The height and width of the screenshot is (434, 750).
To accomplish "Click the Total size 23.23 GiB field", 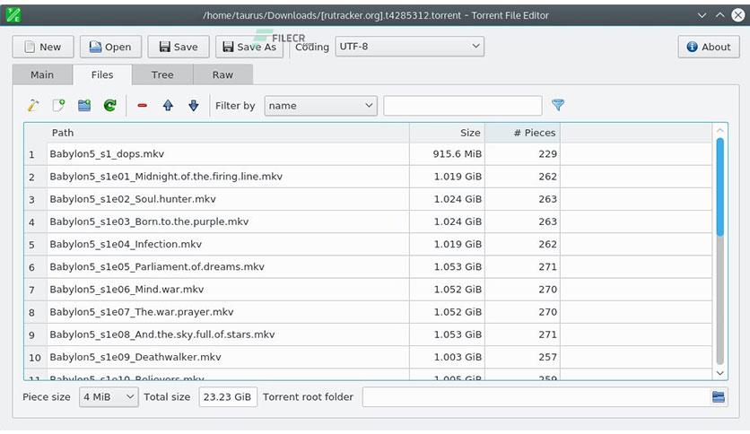I will coord(228,396).
